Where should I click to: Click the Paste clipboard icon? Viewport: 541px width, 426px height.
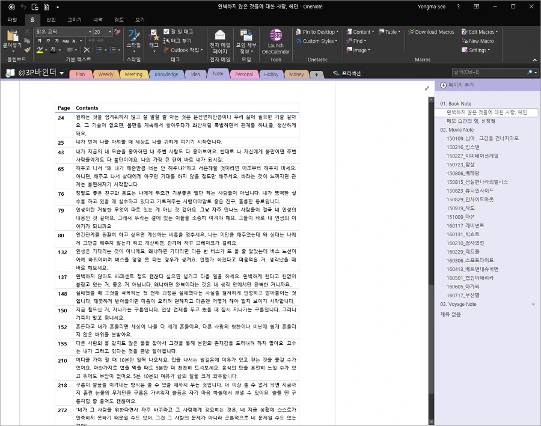point(13,35)
